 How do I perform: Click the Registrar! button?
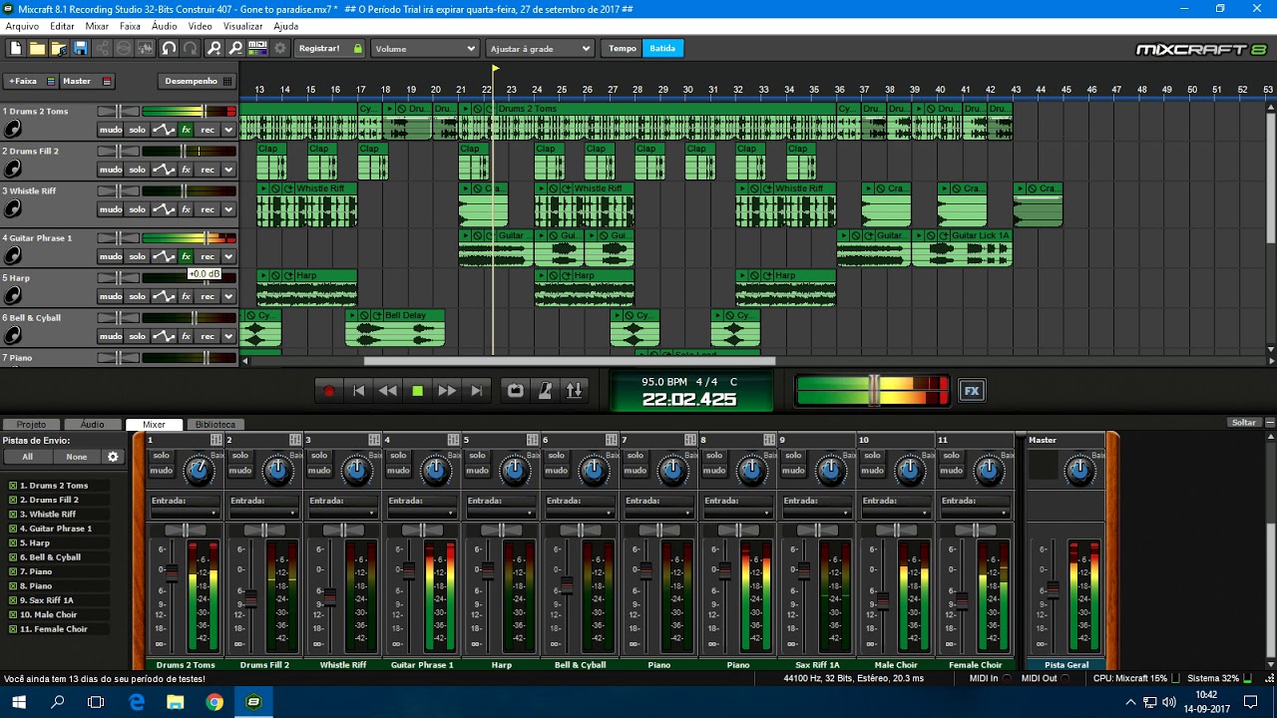tap(330, 48)
